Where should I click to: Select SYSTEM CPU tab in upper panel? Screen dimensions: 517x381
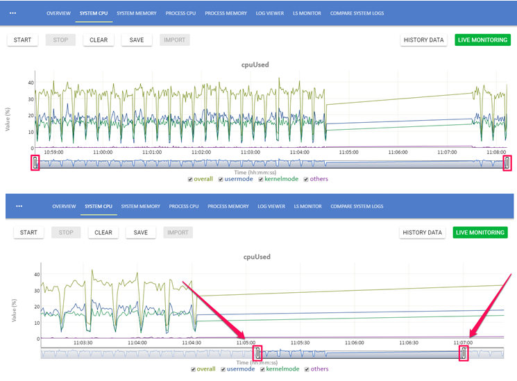[94, 13]
